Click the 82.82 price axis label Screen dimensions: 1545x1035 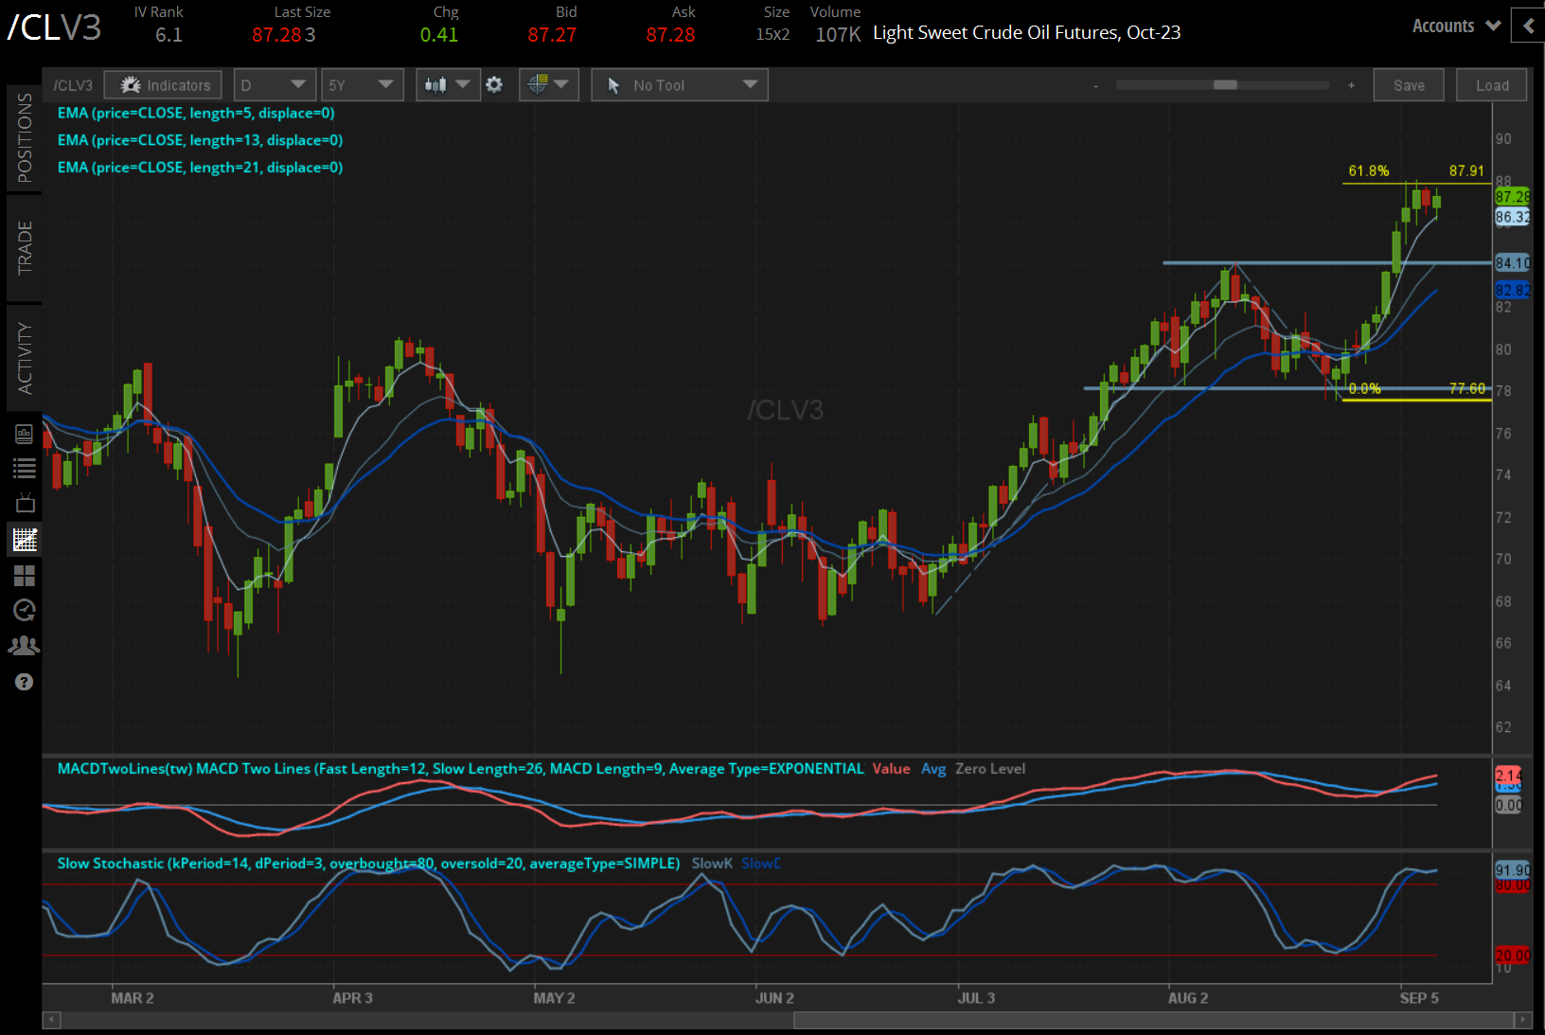point(1512,290)
